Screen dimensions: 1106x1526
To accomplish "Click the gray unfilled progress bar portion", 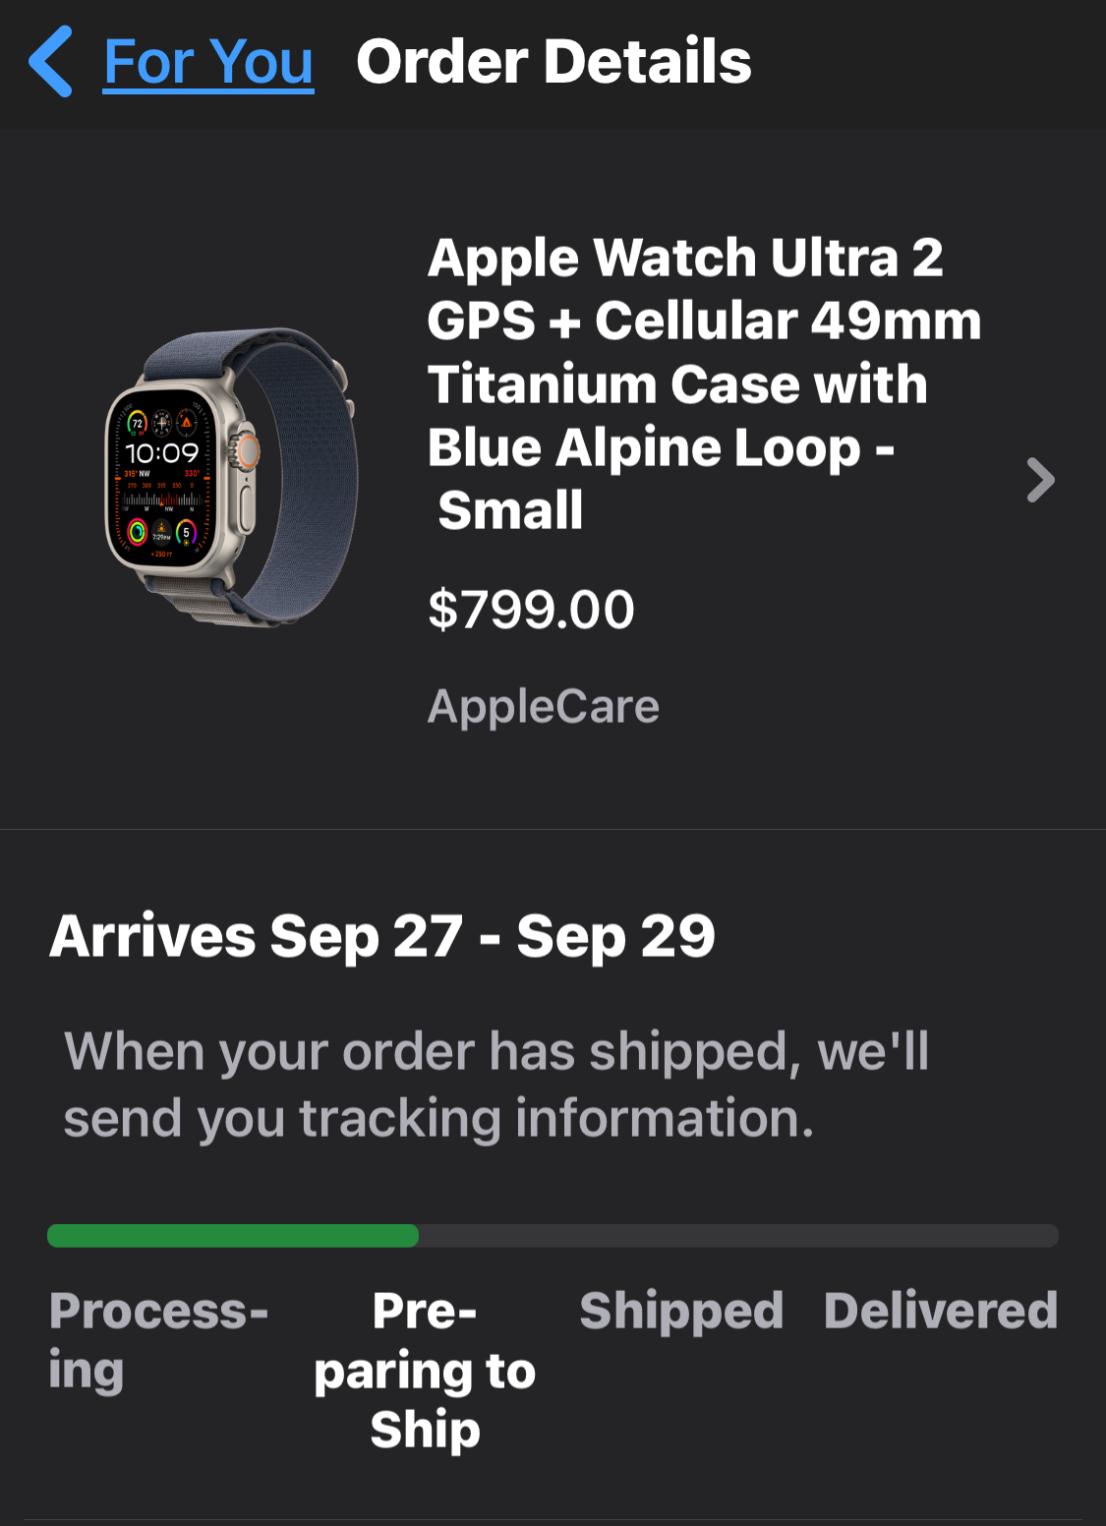I will (737, 1236).
